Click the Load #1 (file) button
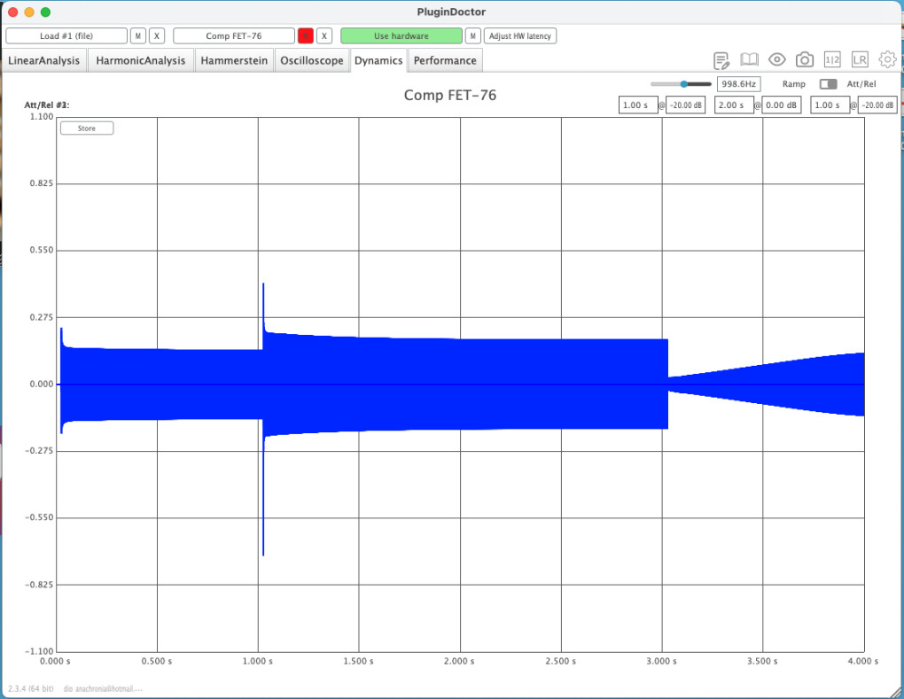Image resolution: width=904 pixels, height=699 pixels. tap(66, 35)
